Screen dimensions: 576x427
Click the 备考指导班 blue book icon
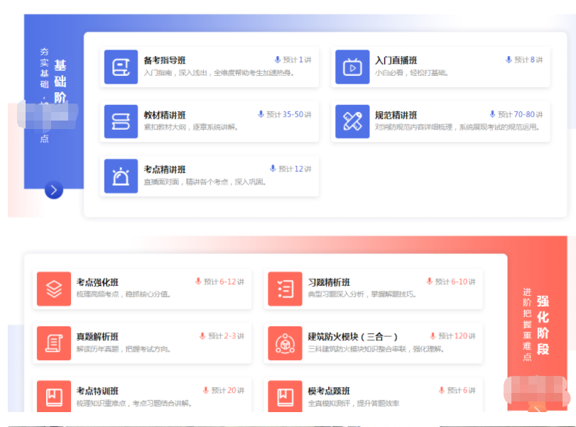pos(121,67)
